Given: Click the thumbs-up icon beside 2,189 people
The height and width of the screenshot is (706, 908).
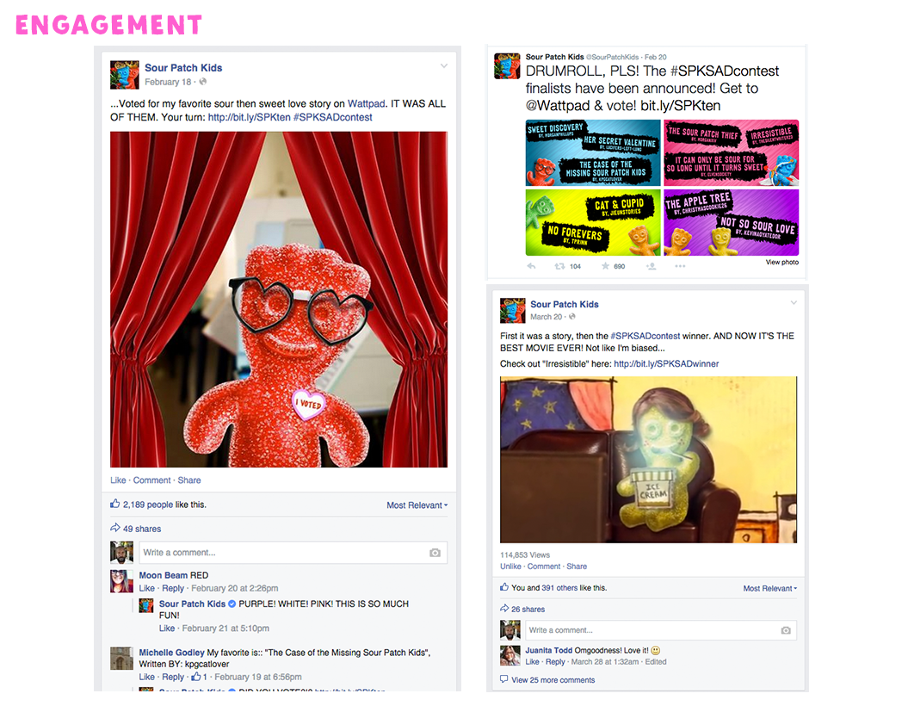Looking at the screenshot, I should 115,504.
